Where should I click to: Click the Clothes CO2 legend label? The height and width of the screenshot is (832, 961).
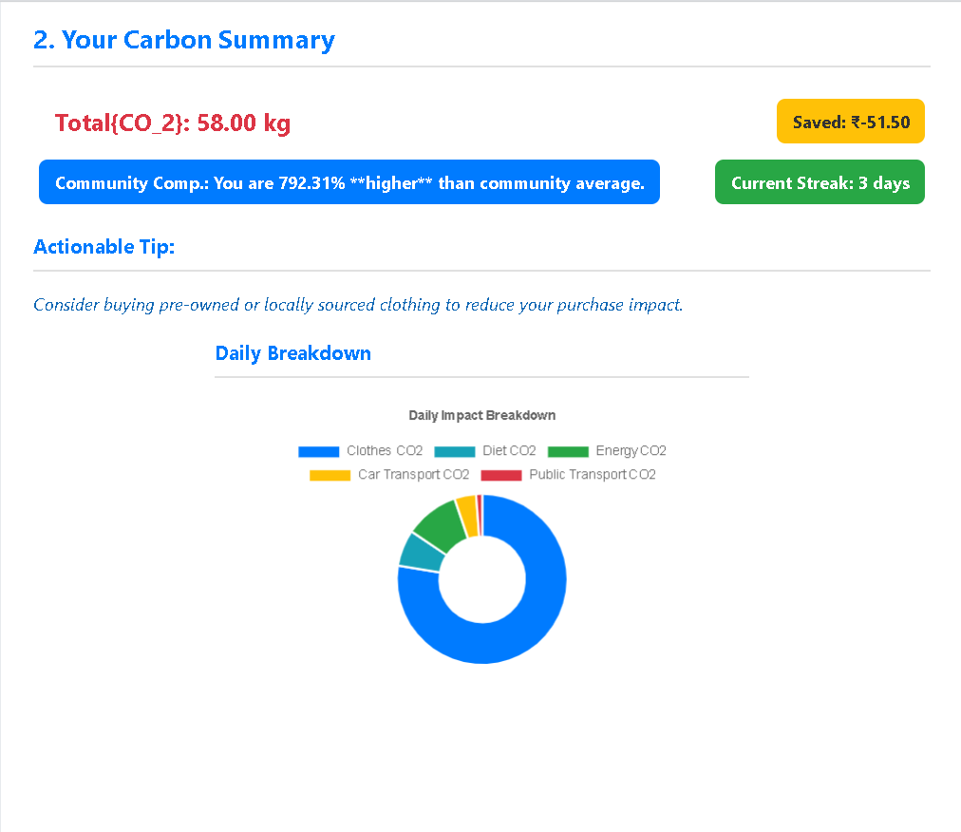tap(385, 450)
